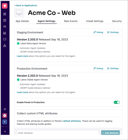Switch to the App Details tab
Viewport: 128px width, 140px height.
(22, 21)
